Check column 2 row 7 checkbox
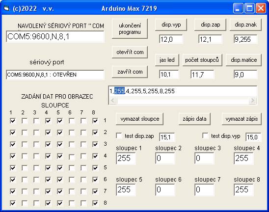 pos(25,191)
